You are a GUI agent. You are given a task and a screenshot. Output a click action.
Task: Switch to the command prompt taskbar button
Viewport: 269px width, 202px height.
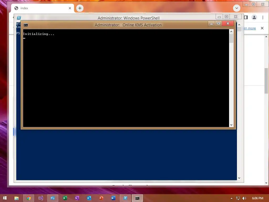click(137, 198)
